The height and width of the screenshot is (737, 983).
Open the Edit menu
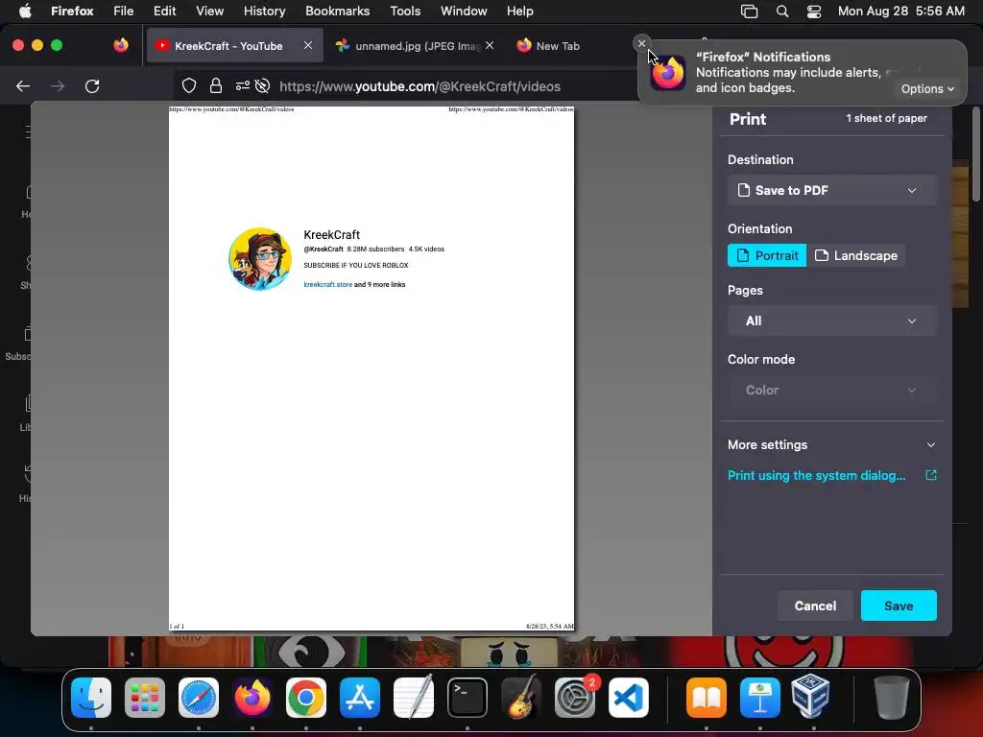(165, 12)
